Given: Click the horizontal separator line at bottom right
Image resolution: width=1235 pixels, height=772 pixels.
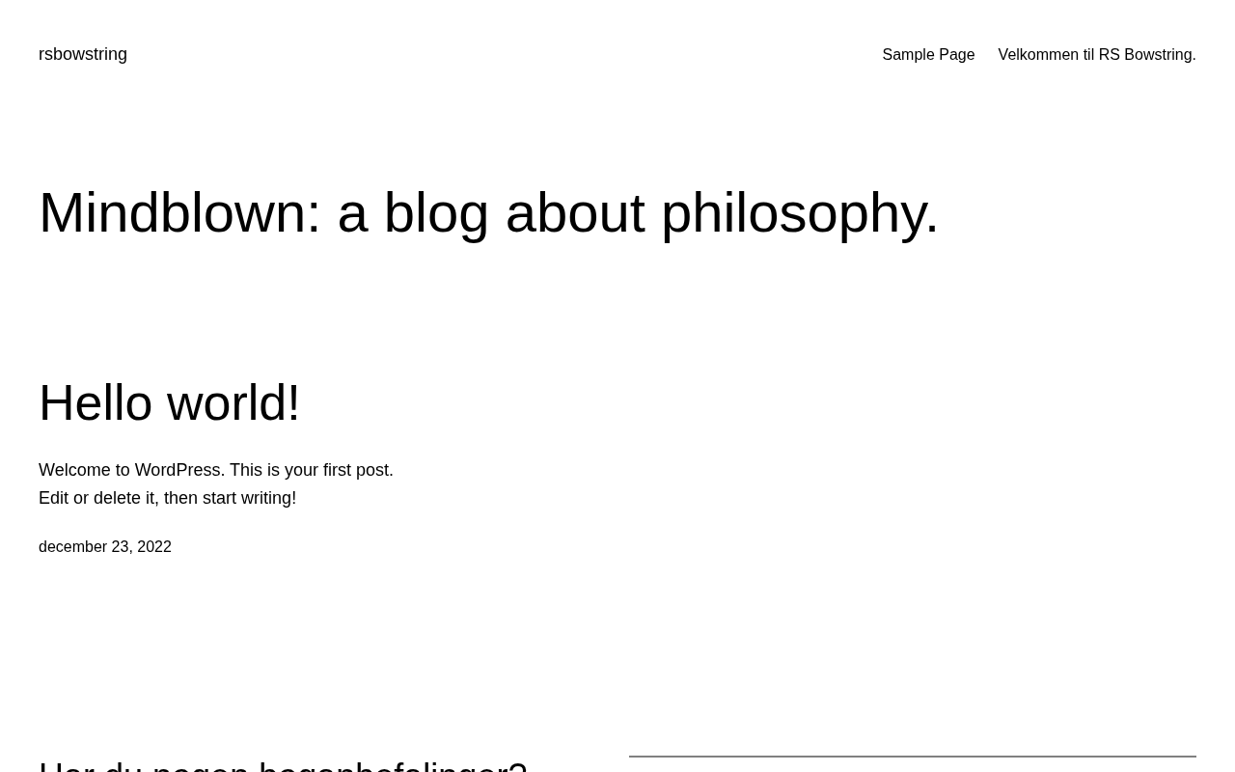Looking at the screenshot, I should (912, 757).
